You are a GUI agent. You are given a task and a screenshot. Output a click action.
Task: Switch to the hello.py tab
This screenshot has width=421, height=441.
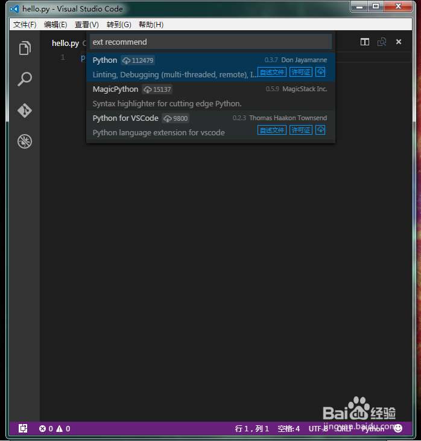[65, 43]
